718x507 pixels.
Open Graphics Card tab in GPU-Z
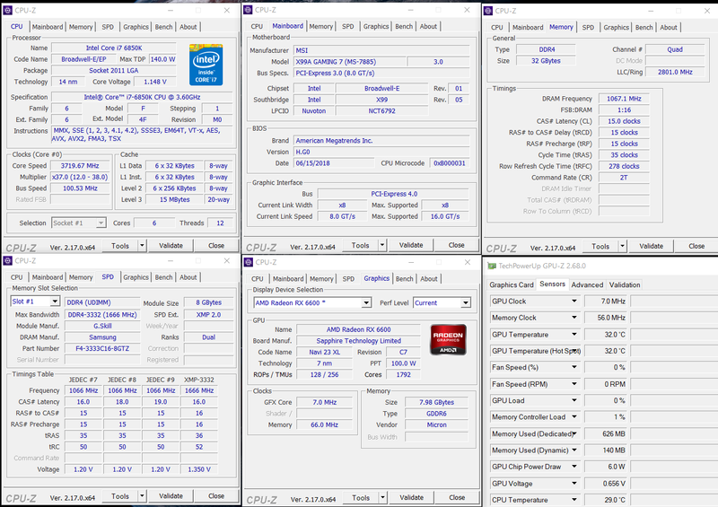[512, 284]
